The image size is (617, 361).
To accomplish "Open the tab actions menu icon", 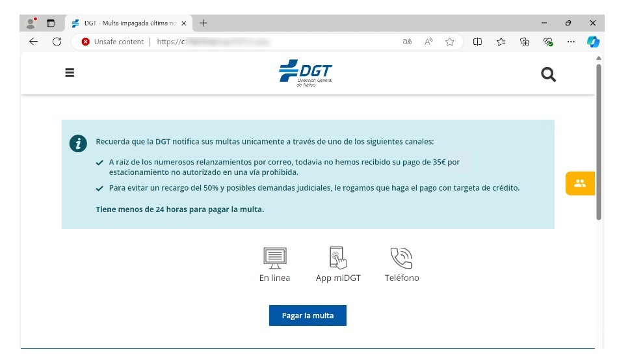I will [x=51, y=23].
